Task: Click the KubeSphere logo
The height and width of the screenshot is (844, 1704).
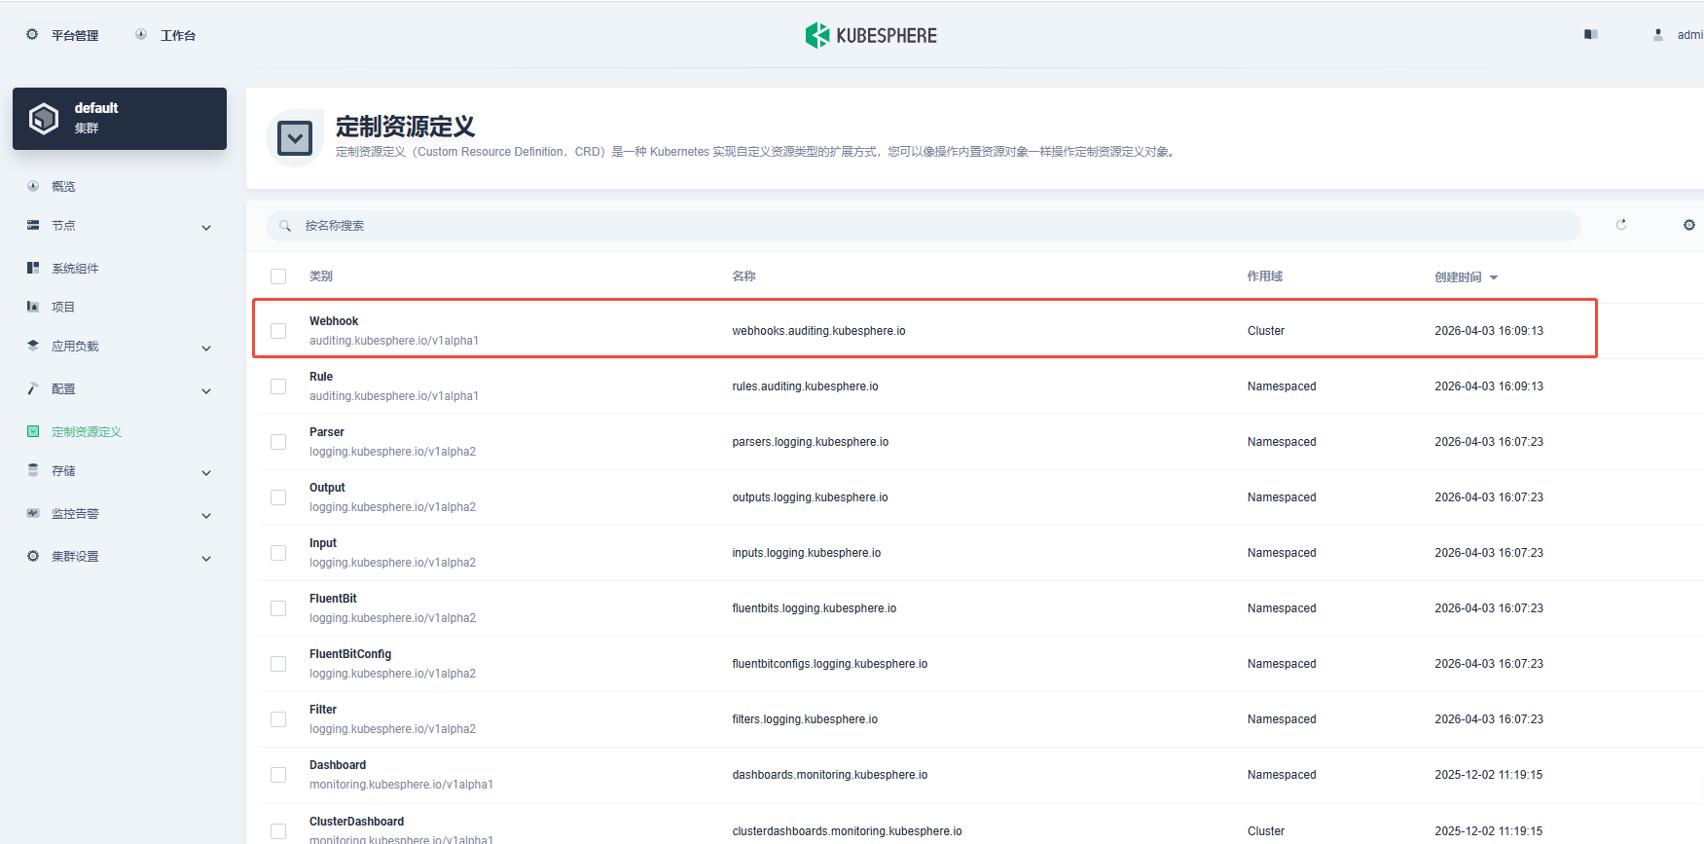Action: click(871, 35)
